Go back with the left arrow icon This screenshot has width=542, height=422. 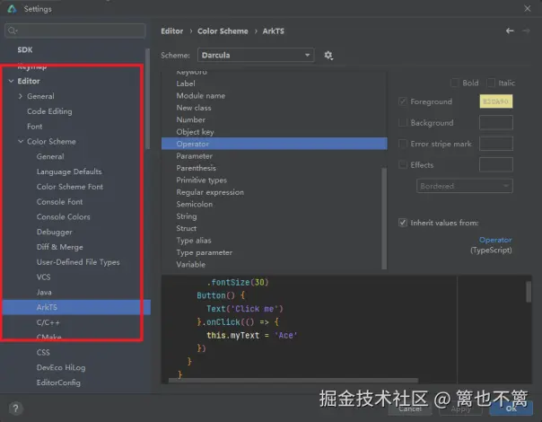[510, 31]
